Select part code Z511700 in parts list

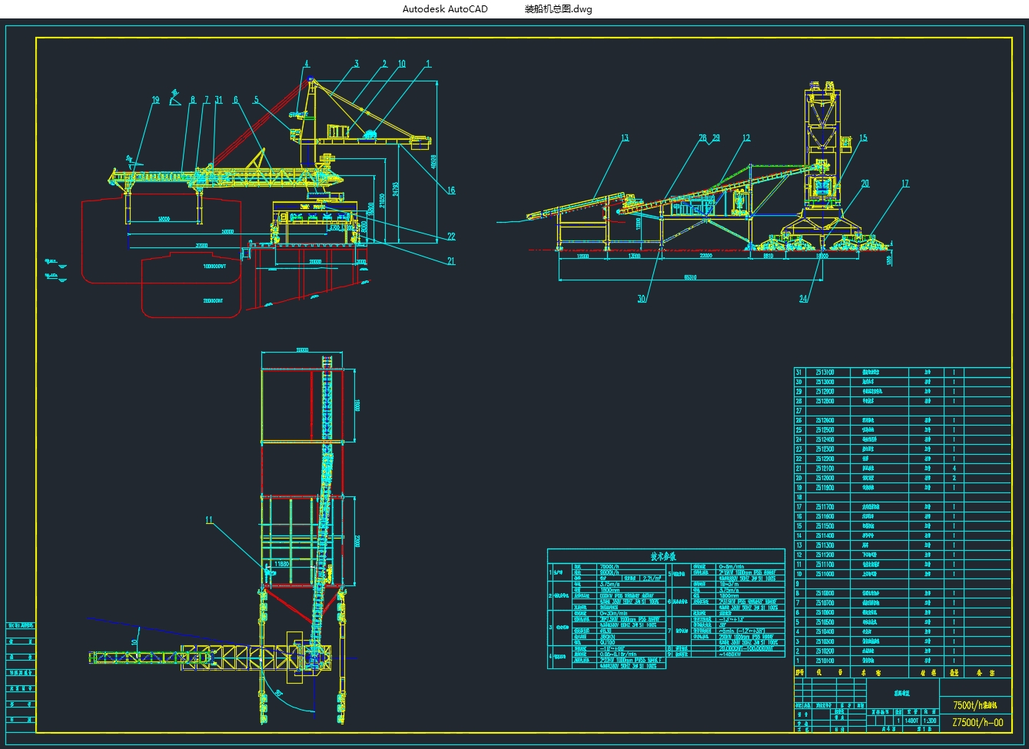825,507
